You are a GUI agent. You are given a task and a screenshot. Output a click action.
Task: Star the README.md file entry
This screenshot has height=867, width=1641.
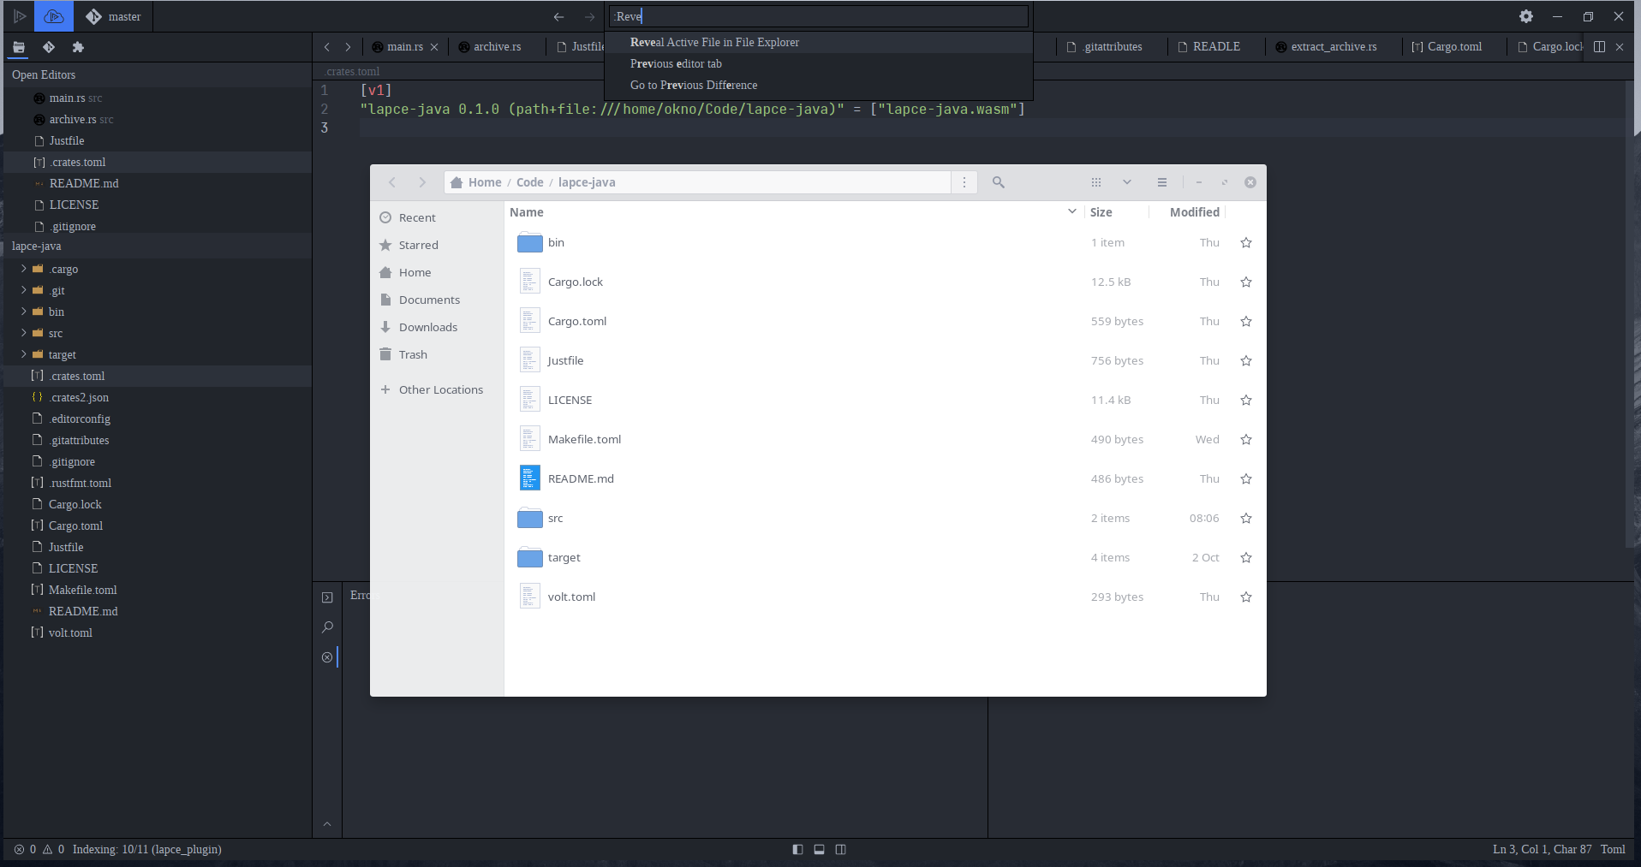click(1246, 478)
